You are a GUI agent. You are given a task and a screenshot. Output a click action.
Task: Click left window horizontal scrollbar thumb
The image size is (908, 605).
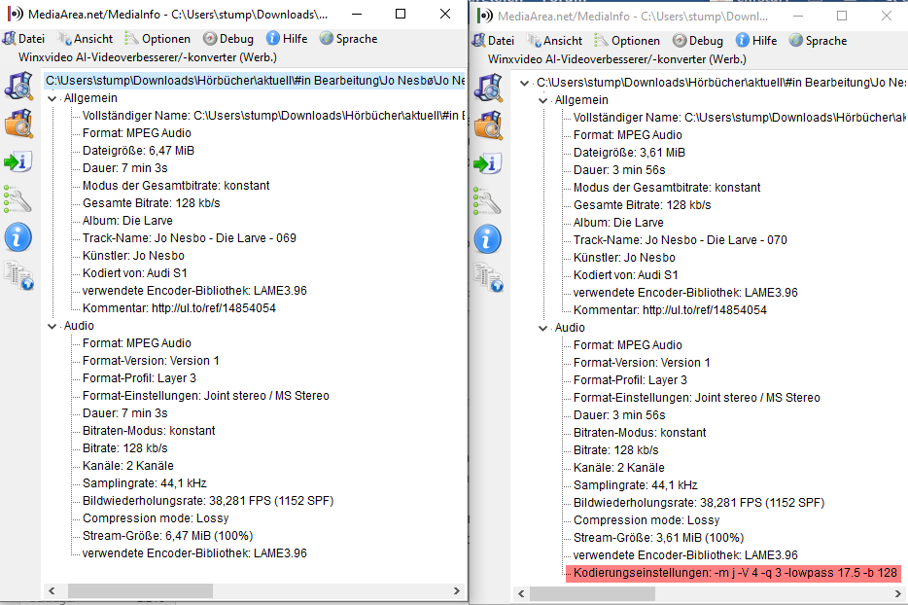[140, 591]
